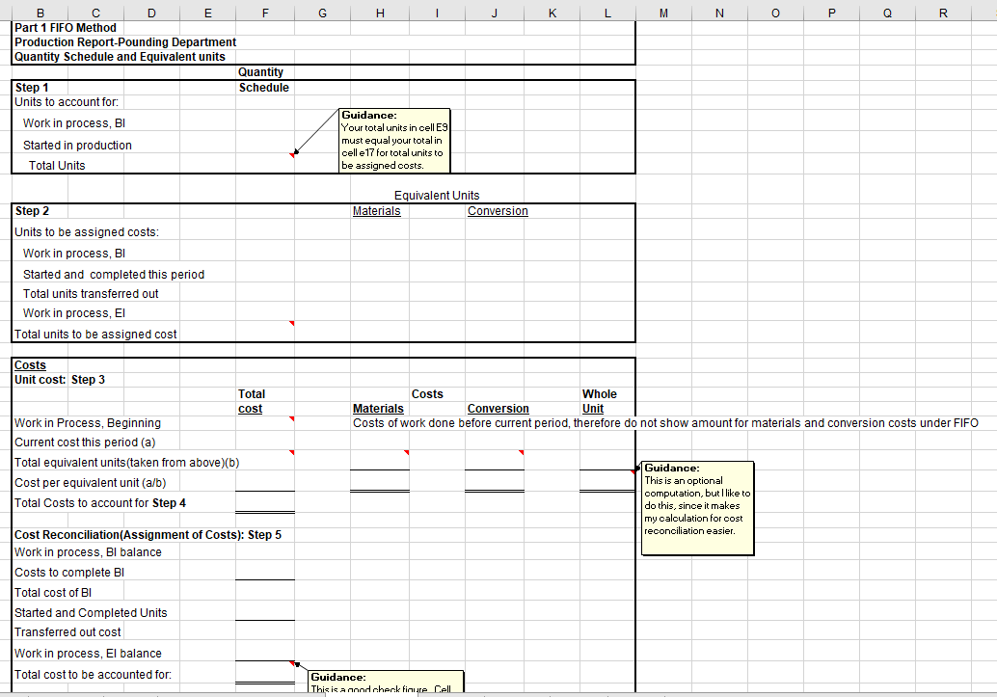Viewport: 997px width, 697px height.
Task: Select 'Materials' heading under Equivalent Units
Action: click(376, 211)
